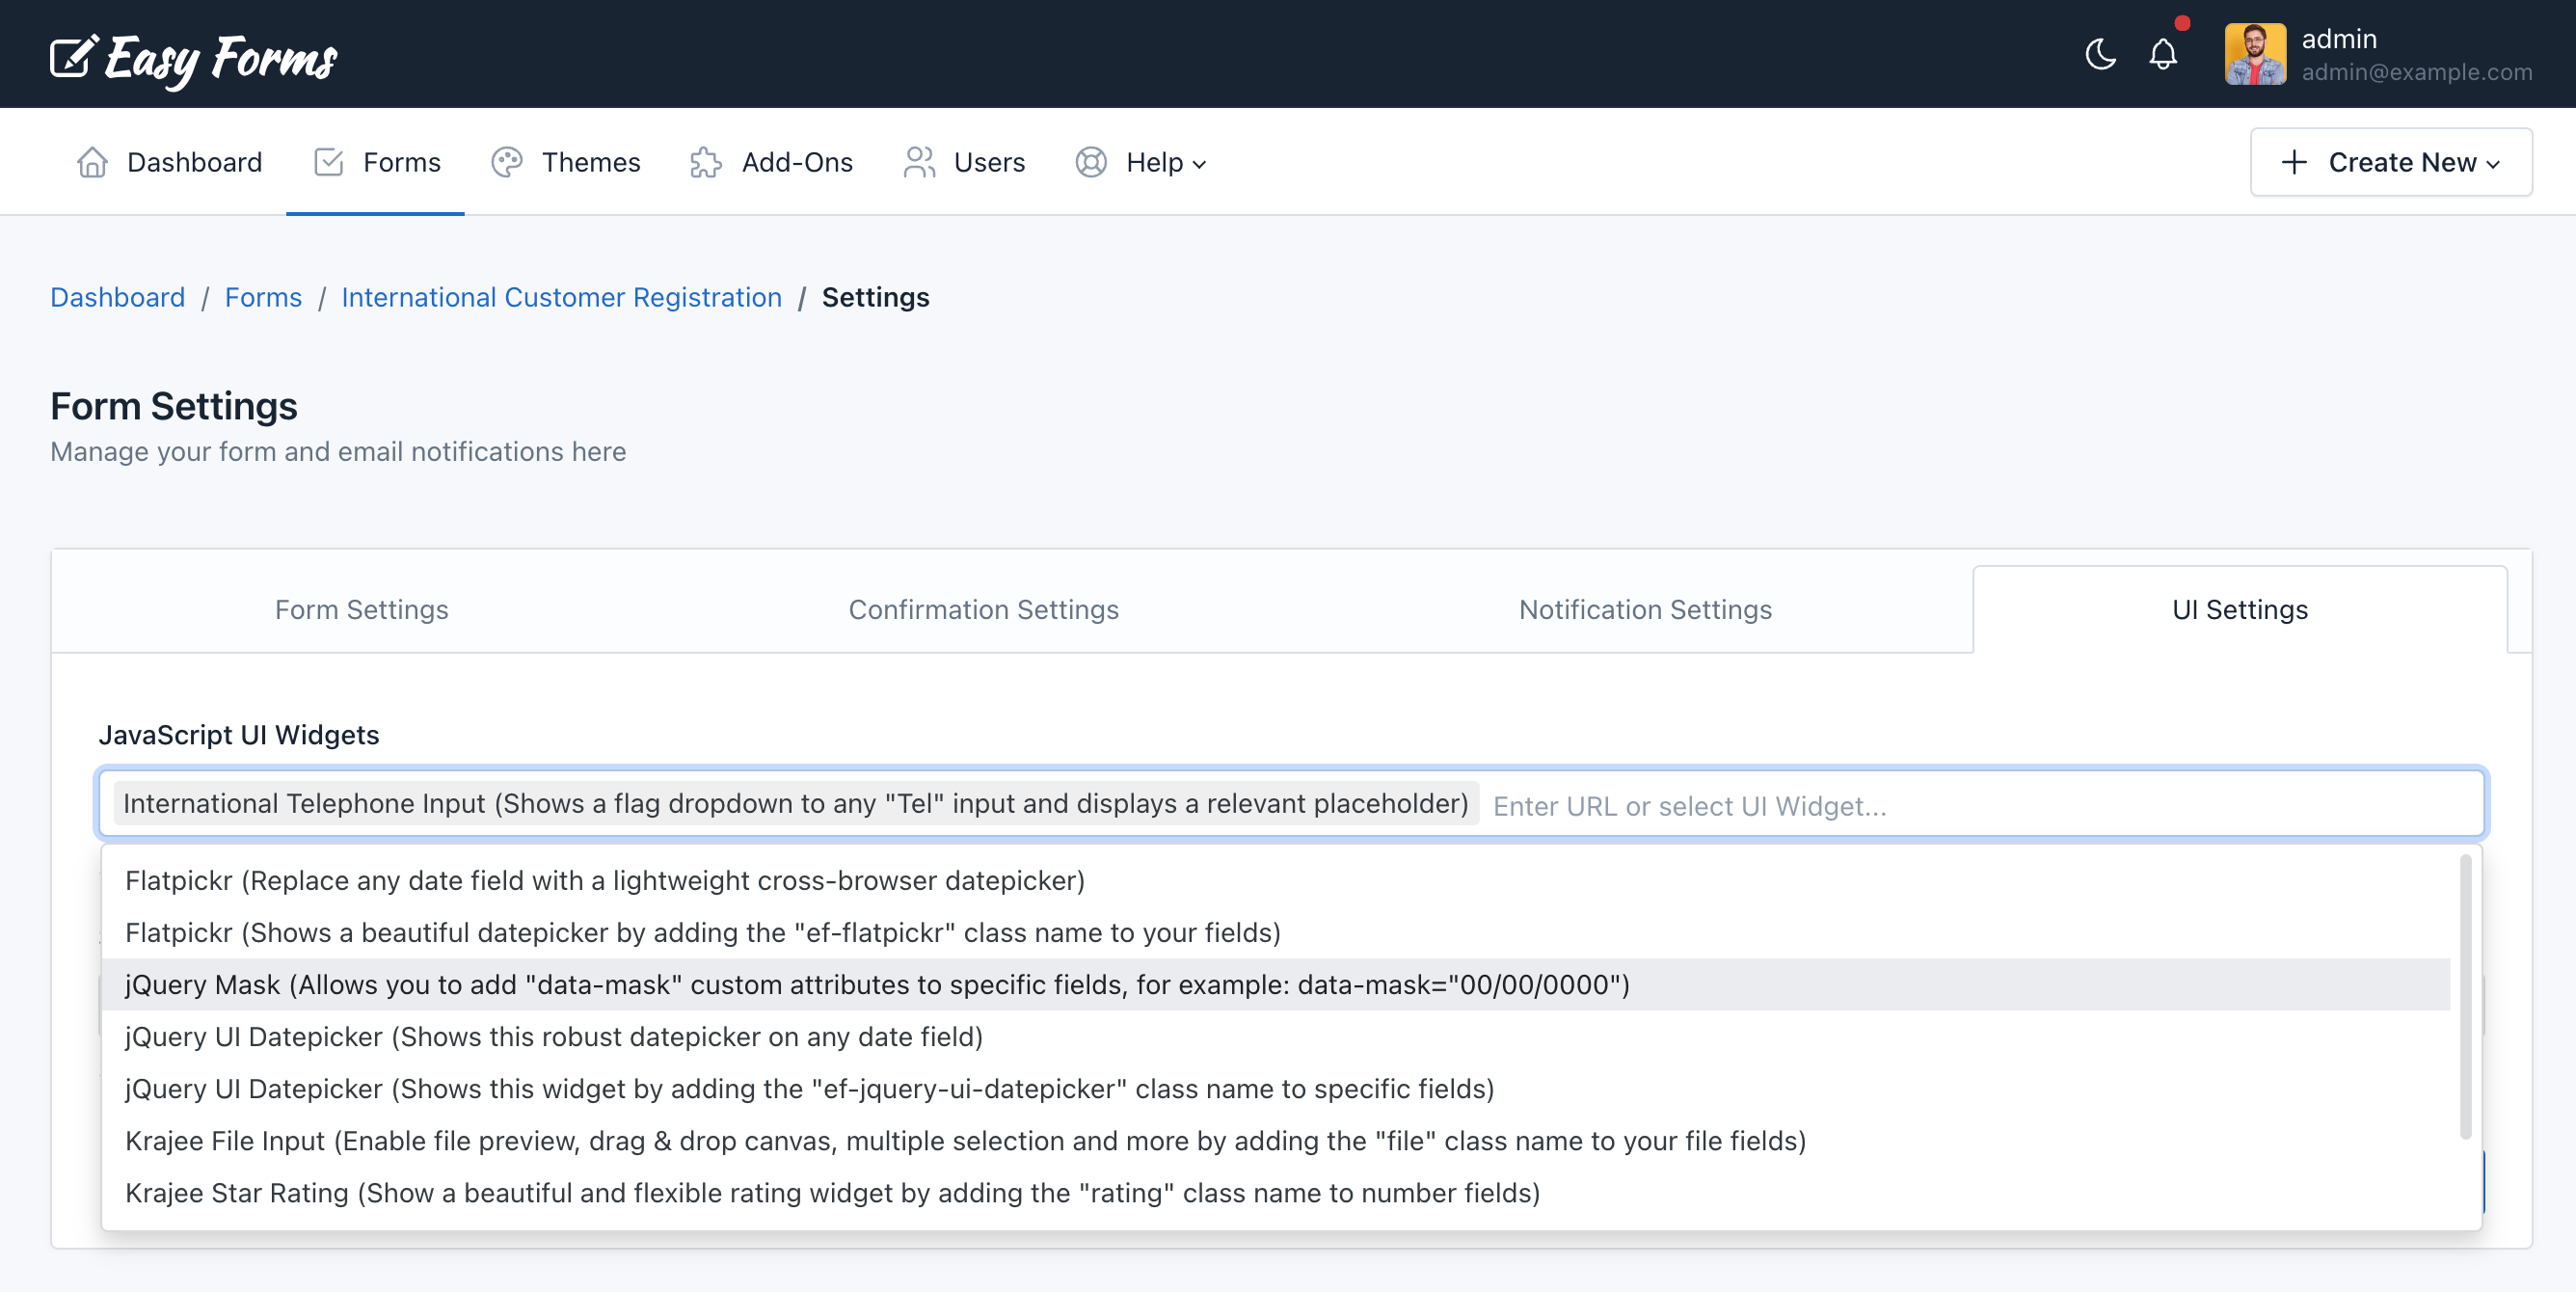
Task: Open the Notification Settings tab
Action: (x=1644, y=610)
